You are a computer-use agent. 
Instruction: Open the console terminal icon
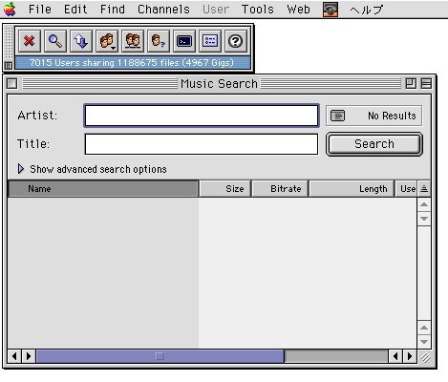(x=184, y=41)
